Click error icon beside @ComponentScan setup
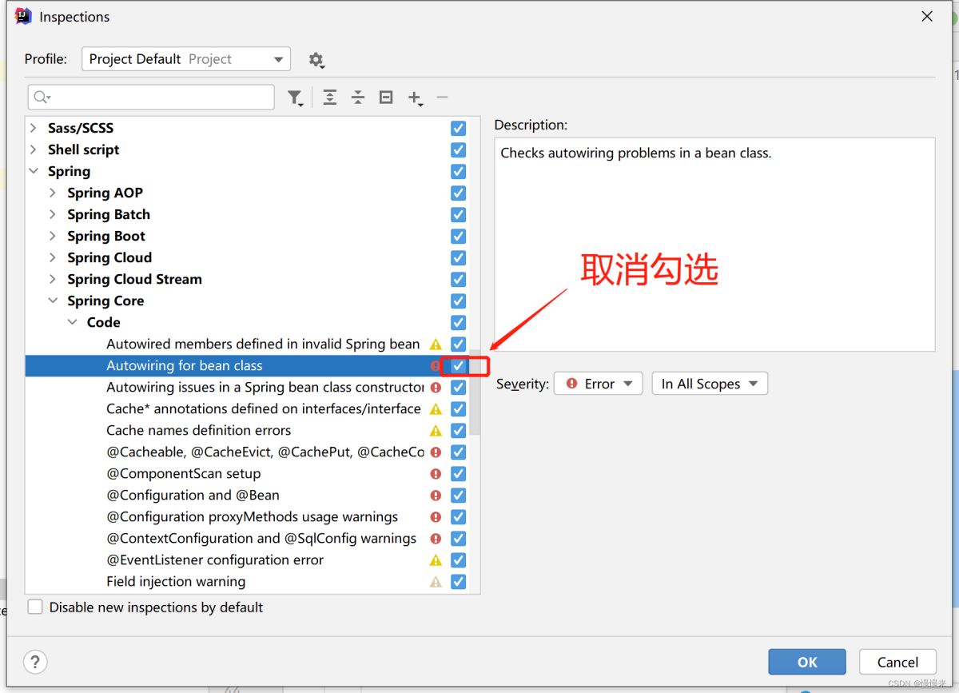The height and width of the screenshot is (693, 959). (436, 474)
